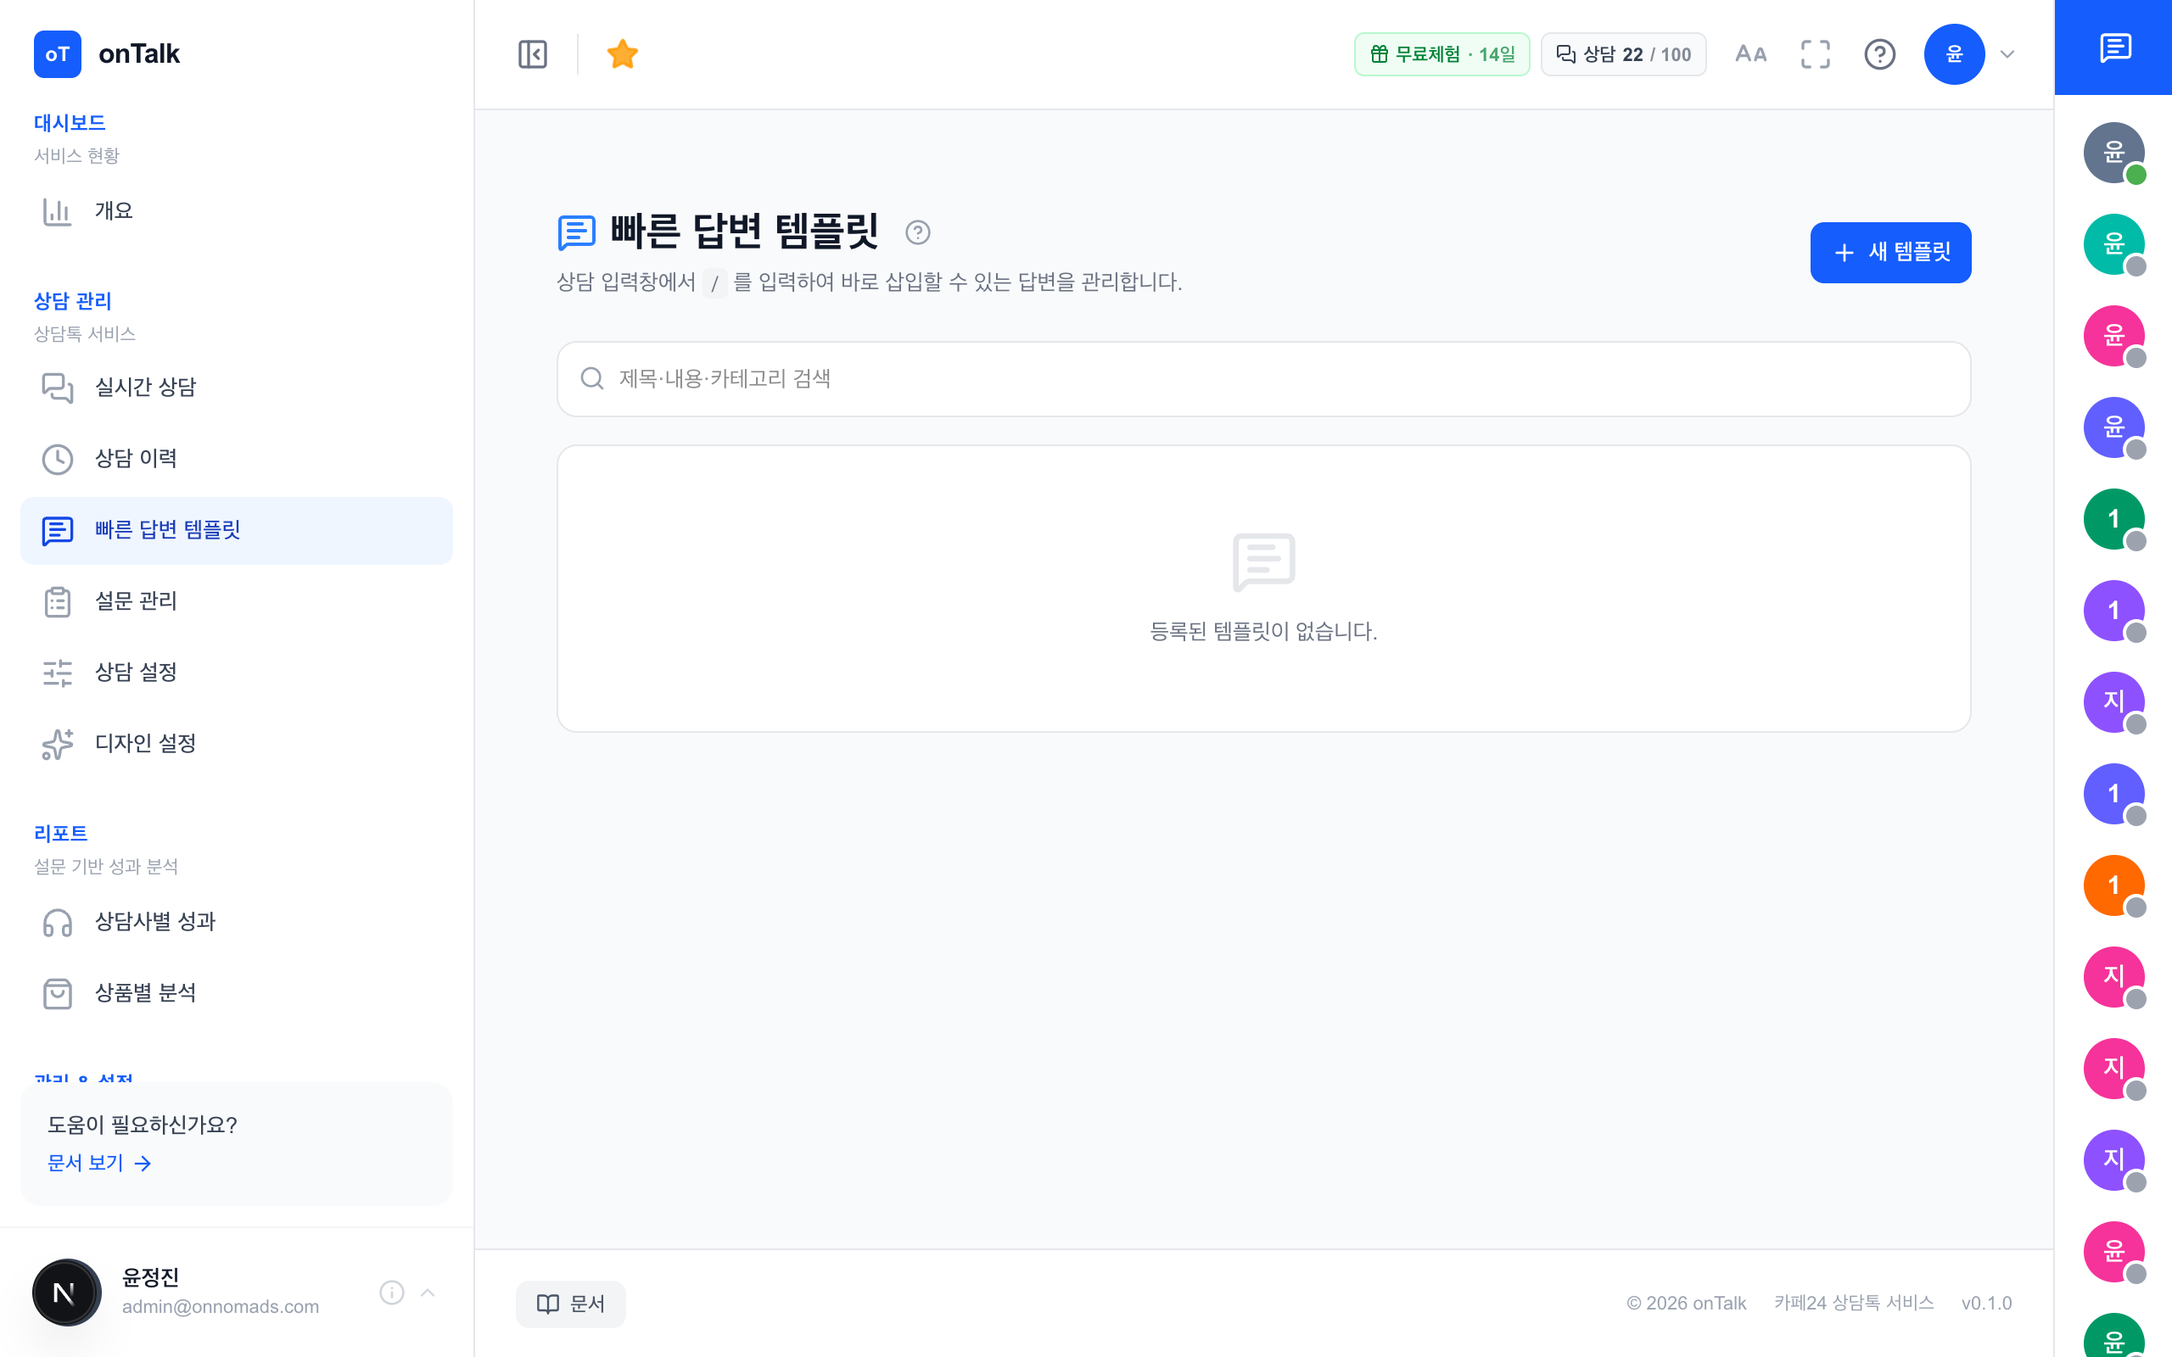Follow the 문서 보기 link
2172x1357 pixels.
tap(98, 1163)
